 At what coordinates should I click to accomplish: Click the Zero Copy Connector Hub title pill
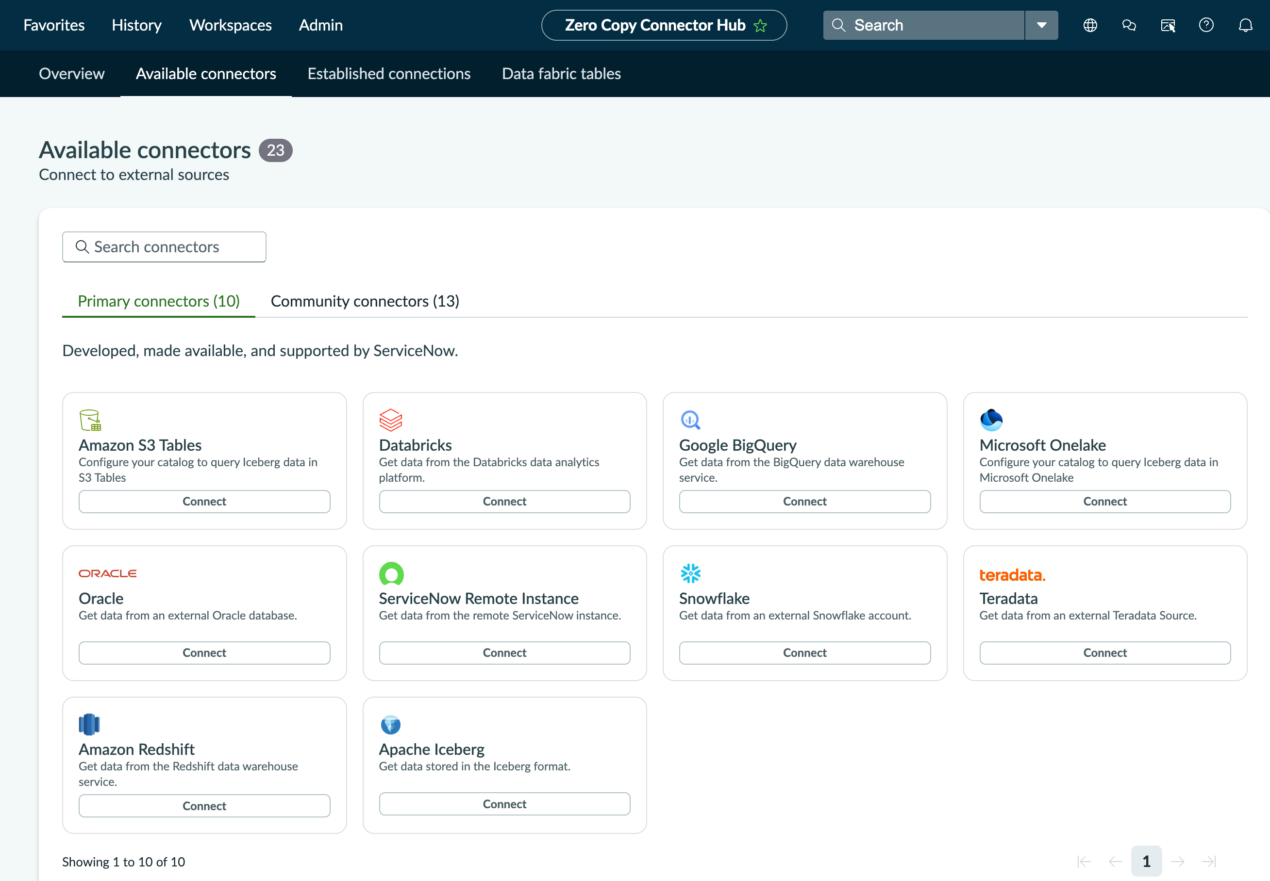pos(664,25)
